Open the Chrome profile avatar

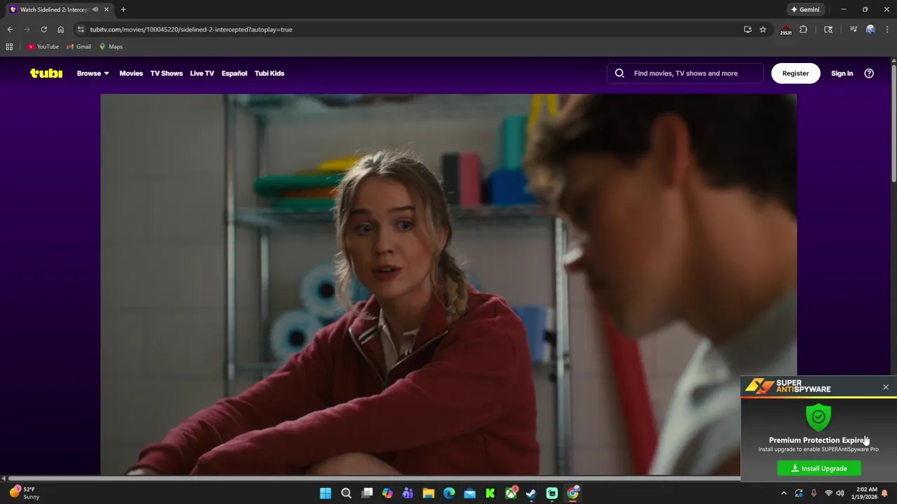870,29
